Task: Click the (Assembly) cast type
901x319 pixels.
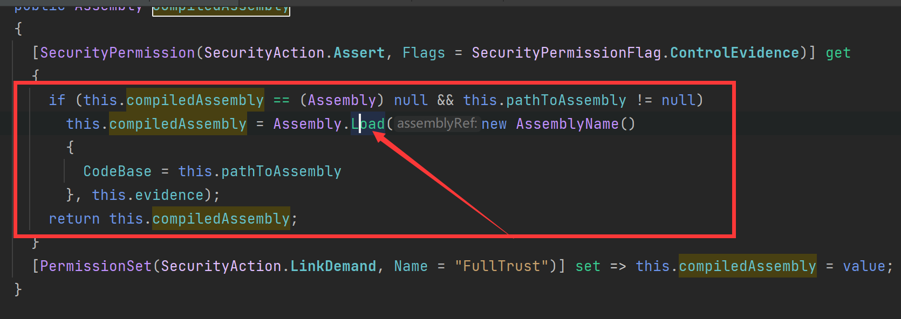Action: click(342, 100)
